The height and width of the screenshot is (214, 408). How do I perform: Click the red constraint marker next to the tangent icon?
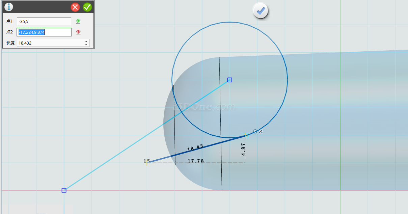[x=261, y=131]
